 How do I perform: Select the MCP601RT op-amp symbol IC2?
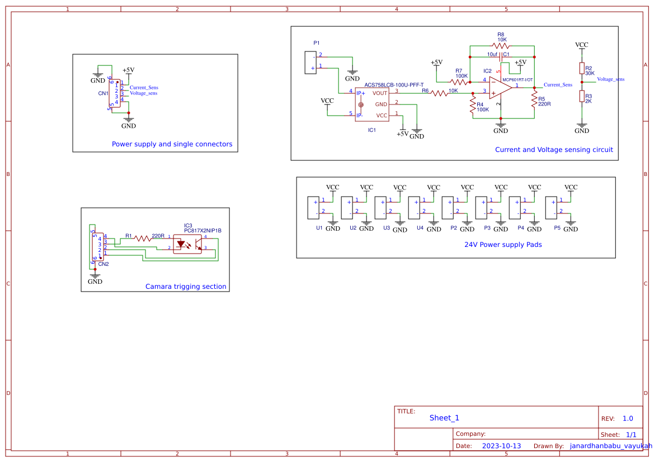(499, 88)
